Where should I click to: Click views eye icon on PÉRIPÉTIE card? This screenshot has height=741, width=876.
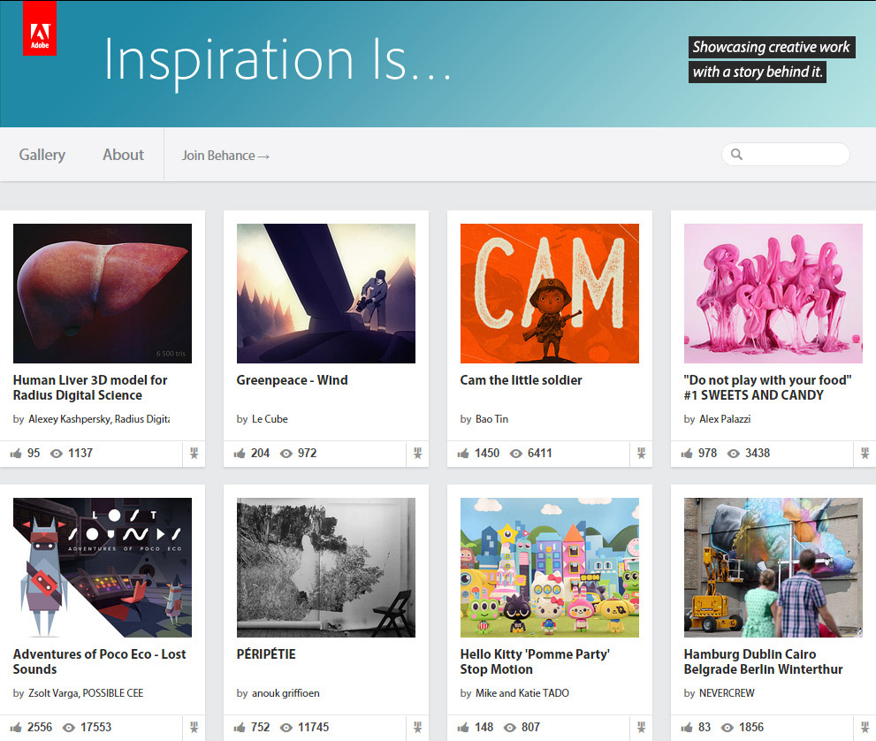point(286,728)
